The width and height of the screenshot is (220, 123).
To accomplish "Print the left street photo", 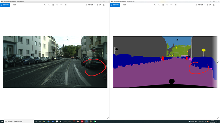I will [104, 5].
